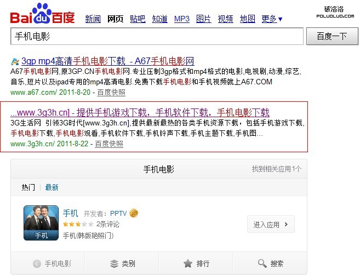
Task: Click the 进入应用 chevron button
Action: pos(271,224)
